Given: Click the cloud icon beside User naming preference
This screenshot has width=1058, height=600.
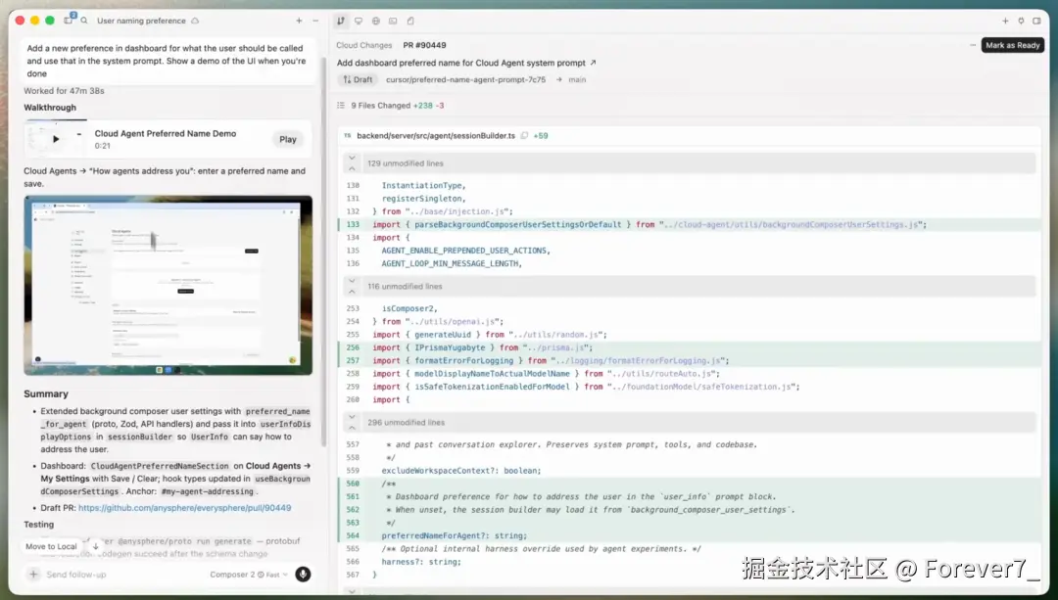Looking at the screenshot, I should [195, 21].
